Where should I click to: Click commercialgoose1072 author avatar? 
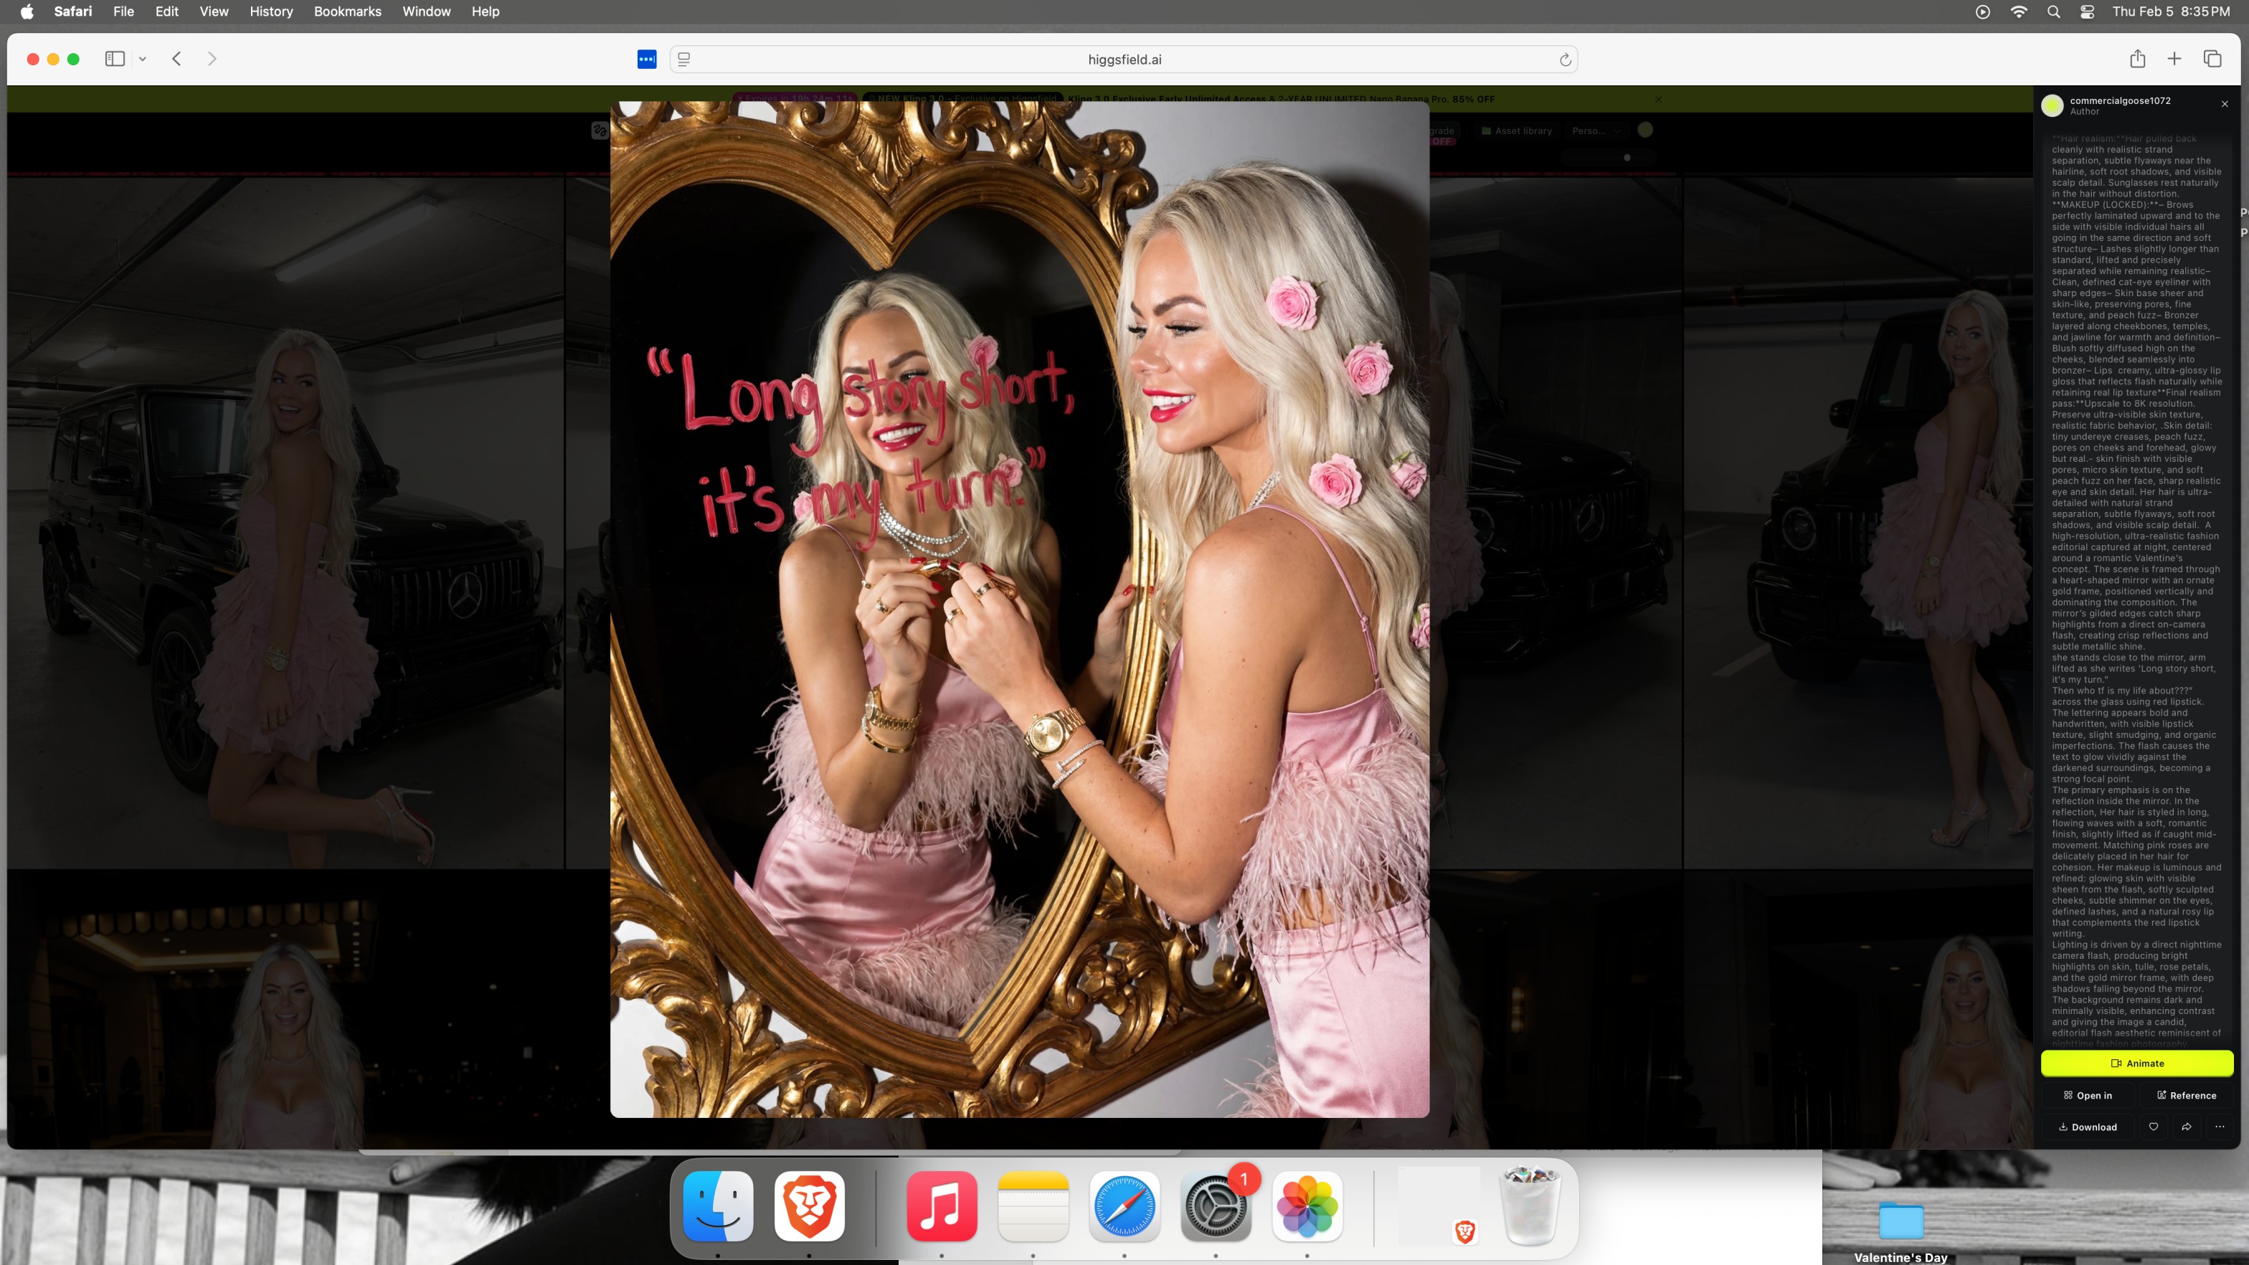(x=2052, y=105)
